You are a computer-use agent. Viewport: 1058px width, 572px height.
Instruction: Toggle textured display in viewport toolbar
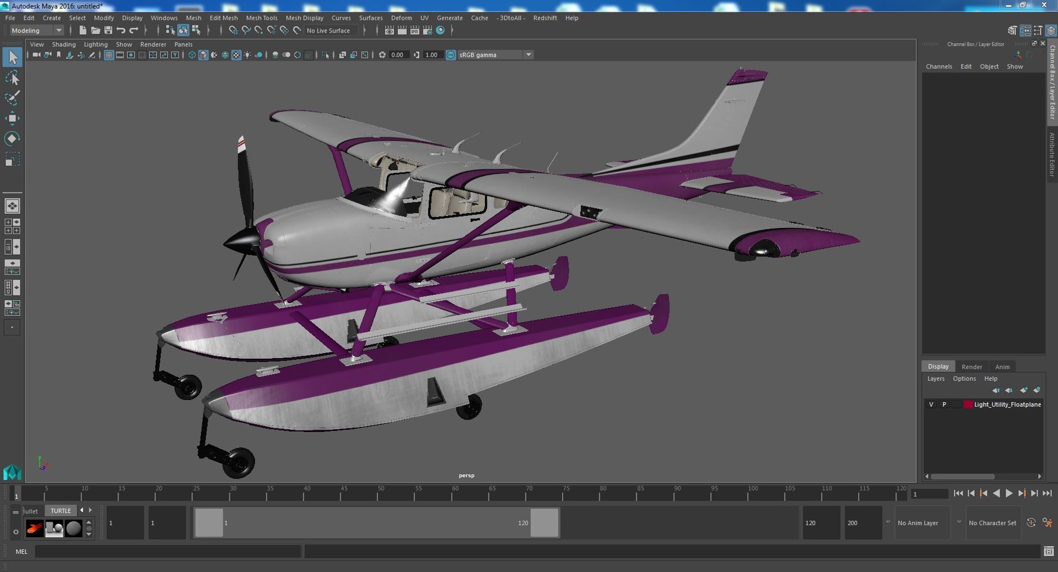pyautogui.click(x=236, y=55)
